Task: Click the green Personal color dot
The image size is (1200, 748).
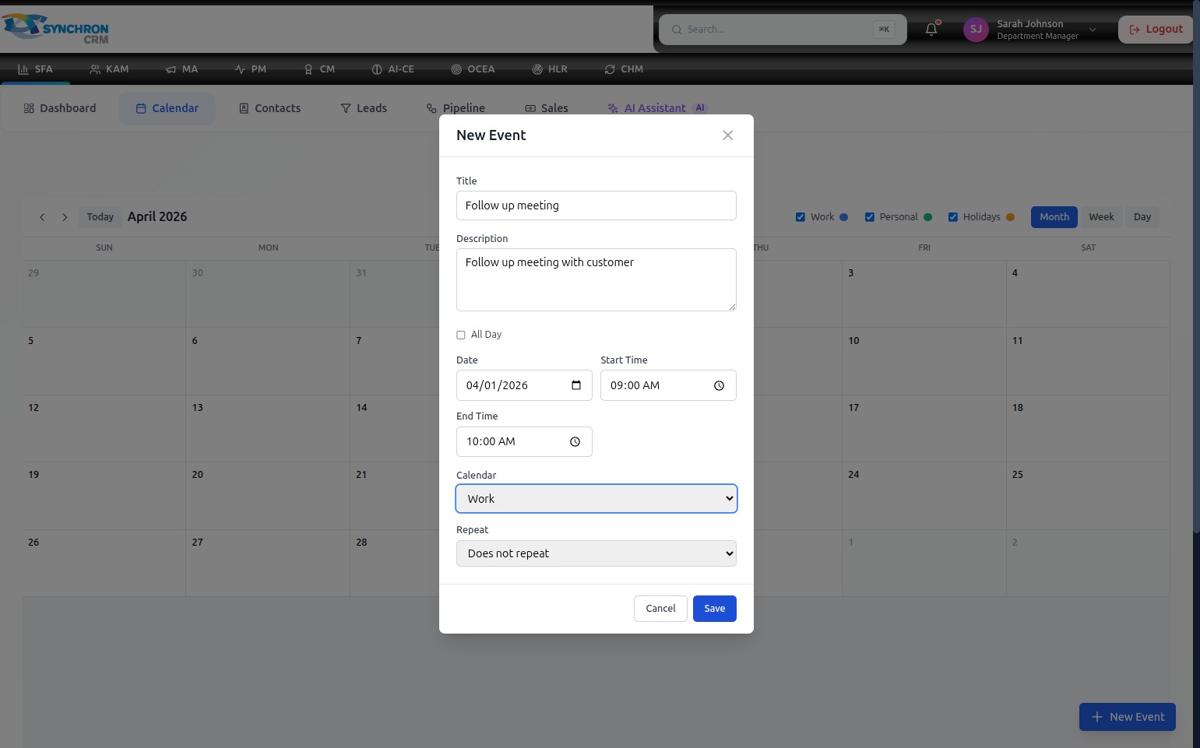Action: (927, 217)
